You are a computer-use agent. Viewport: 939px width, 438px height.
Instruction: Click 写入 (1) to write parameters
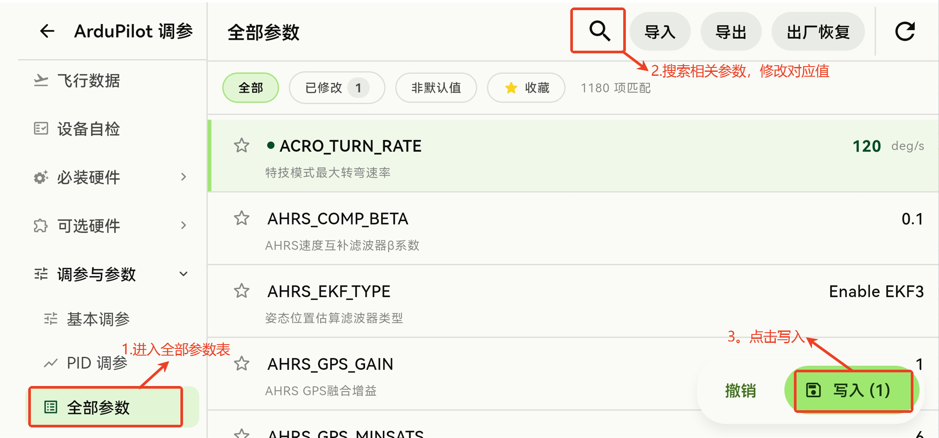pyautogui.click(x=852, y=390)
